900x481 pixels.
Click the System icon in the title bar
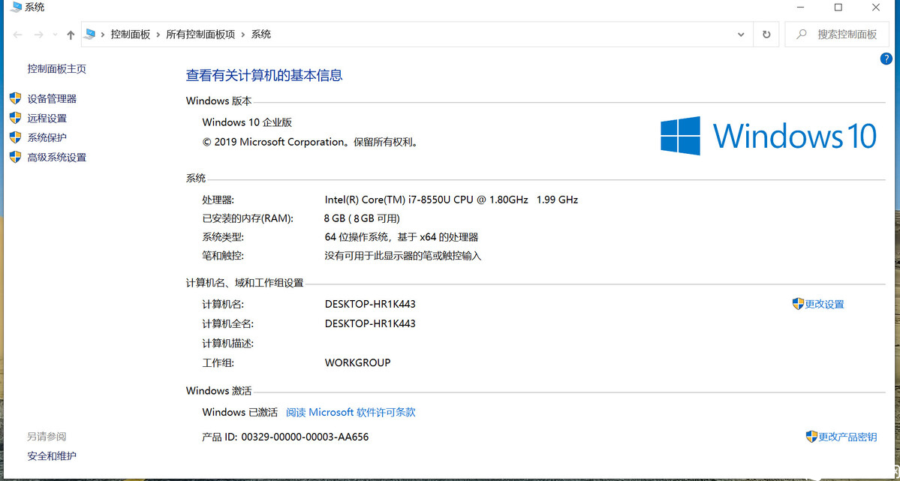tap(16, 8)
